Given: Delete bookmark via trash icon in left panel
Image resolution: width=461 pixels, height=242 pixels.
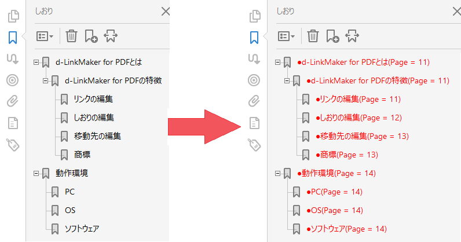Looking at the screenshot, I should [71, 36].
